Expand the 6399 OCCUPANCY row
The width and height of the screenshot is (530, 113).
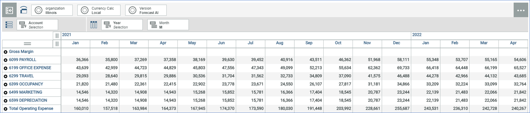(x=5, y=84)
